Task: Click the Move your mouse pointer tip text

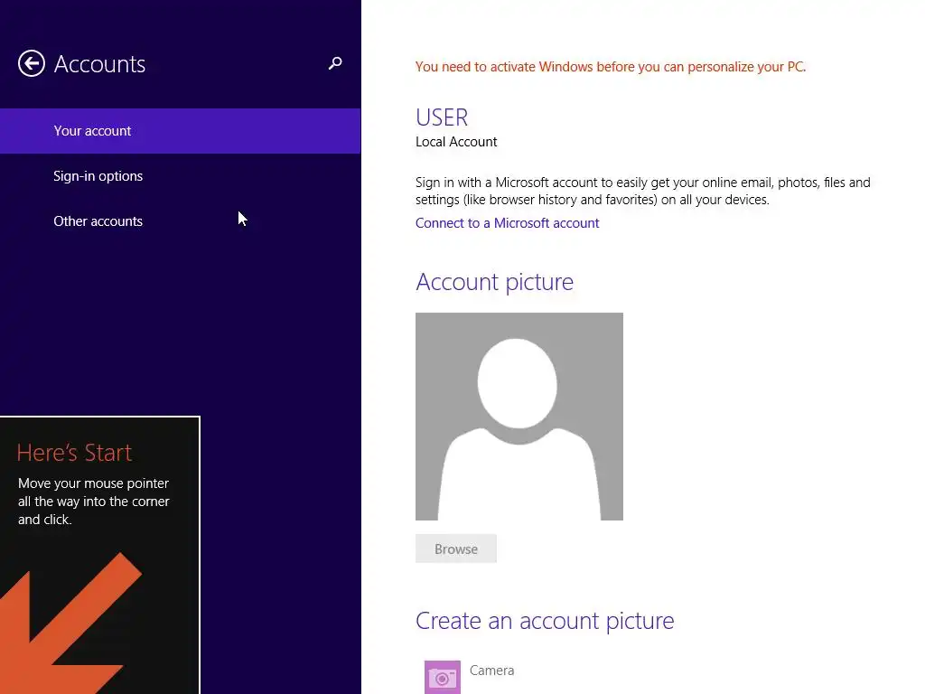Action: click(94, 501)
